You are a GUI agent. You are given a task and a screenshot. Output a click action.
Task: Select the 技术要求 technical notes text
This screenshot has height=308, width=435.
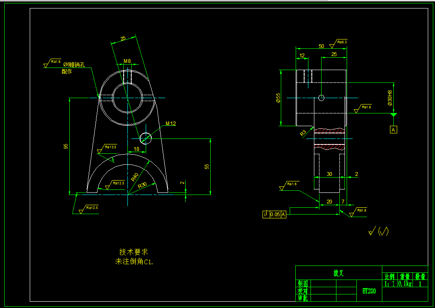click(x=133, y=251)
